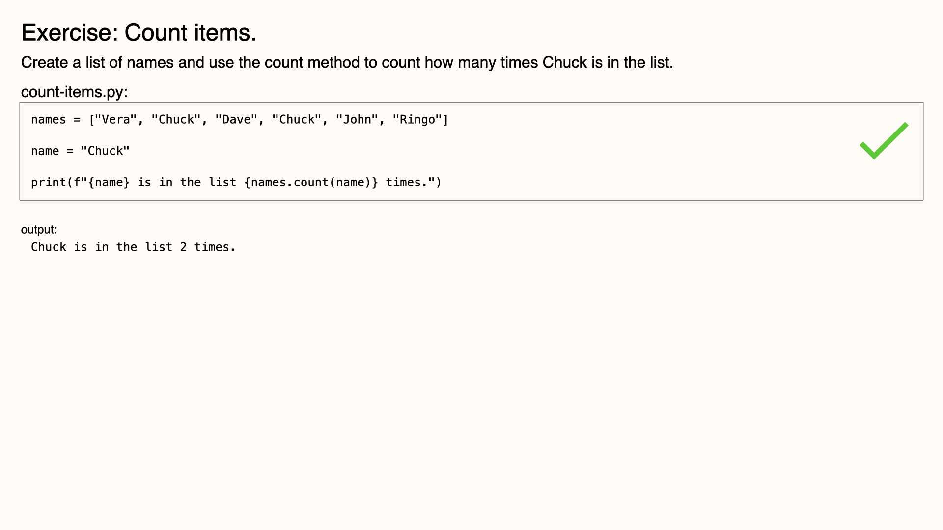
Task: Click the "Vera" string in the list
Action: pos(116,120)
